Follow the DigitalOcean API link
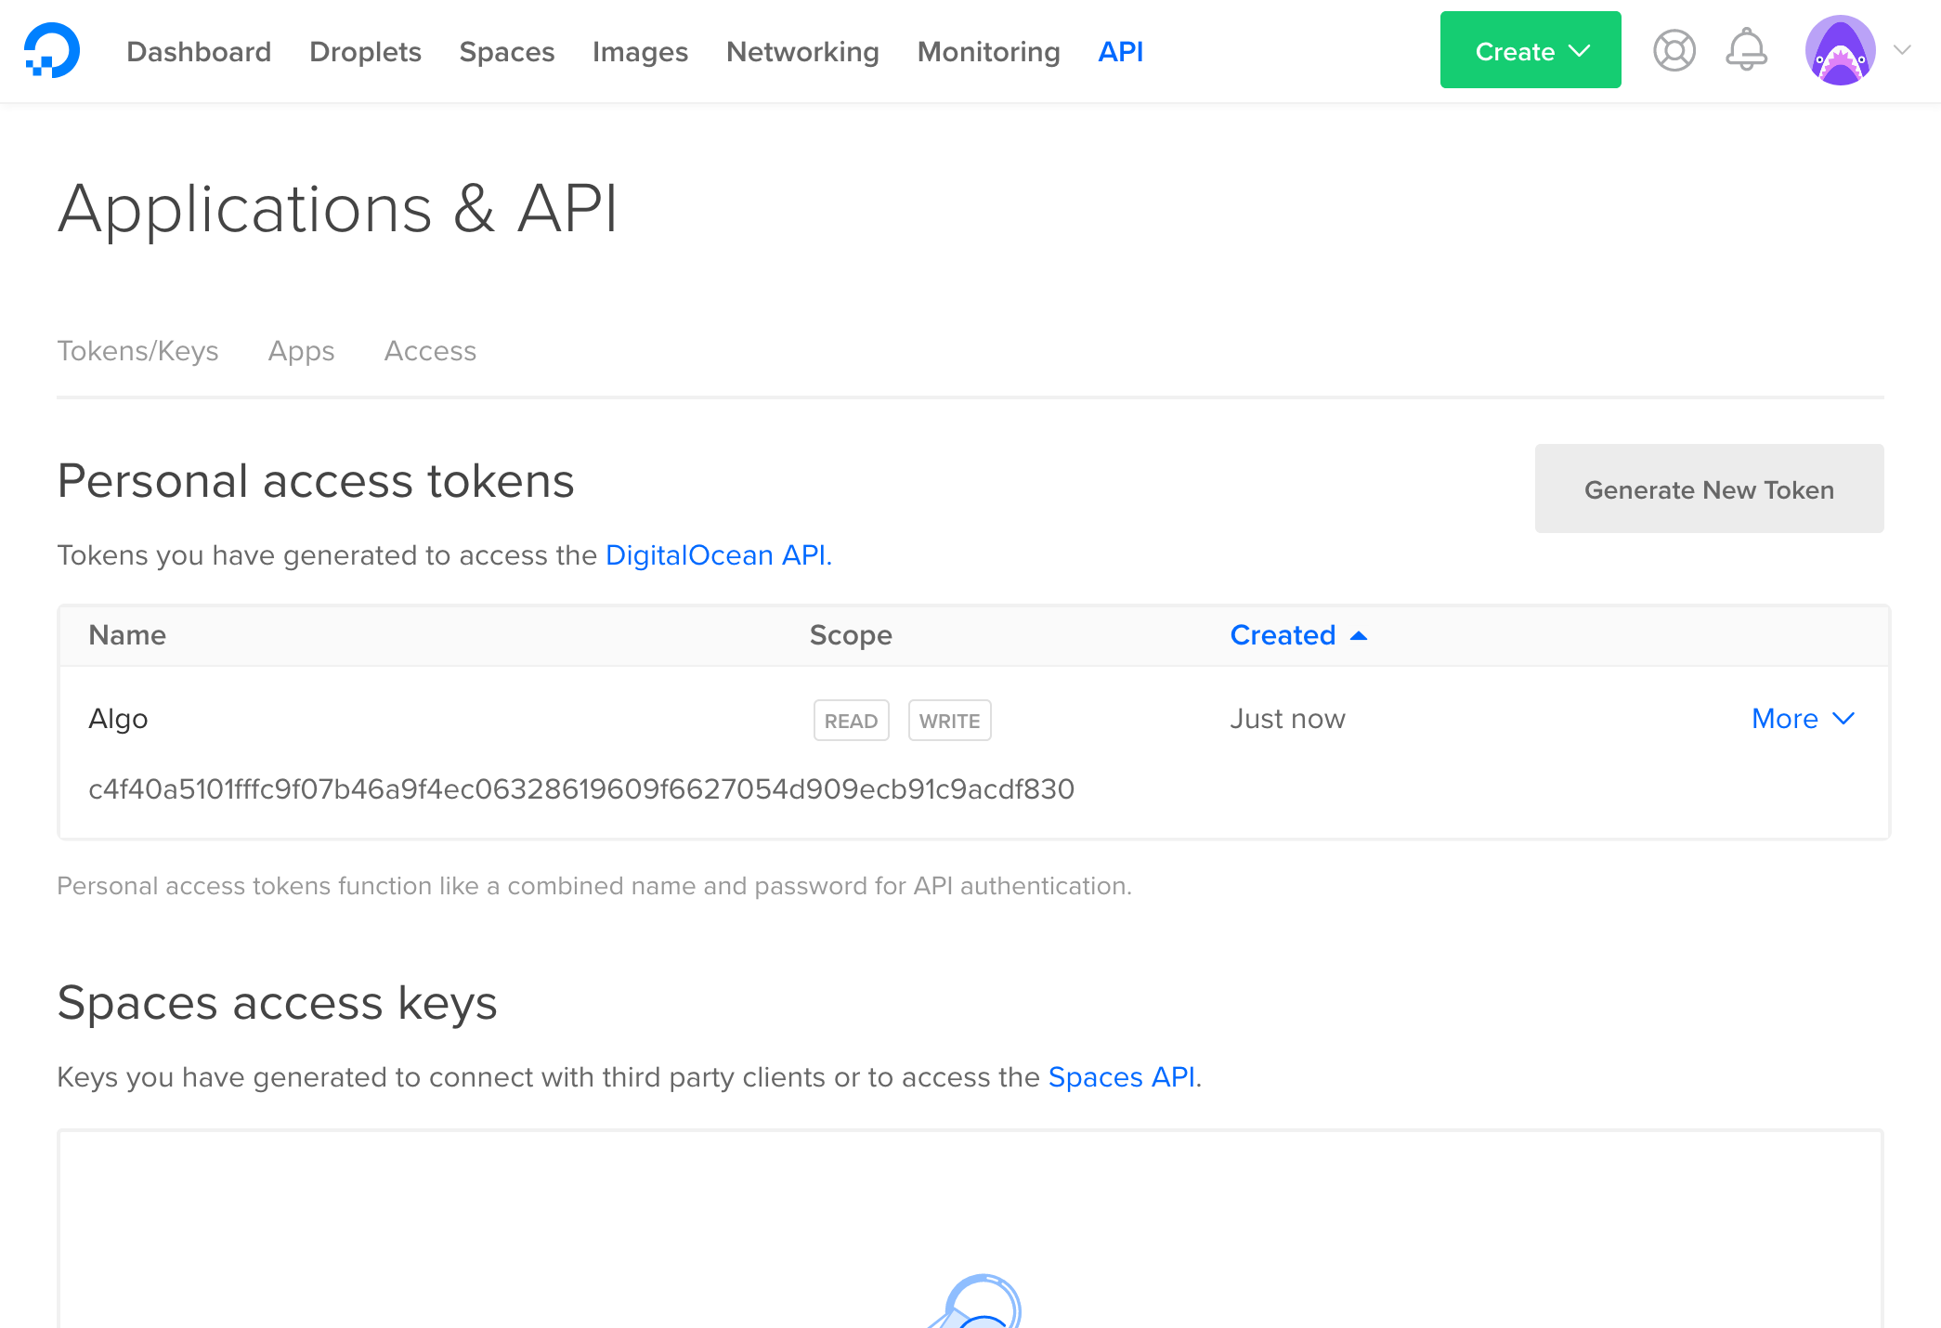Image resolution: width=1941 pixels, height=1328 pixels. point(719,555)
